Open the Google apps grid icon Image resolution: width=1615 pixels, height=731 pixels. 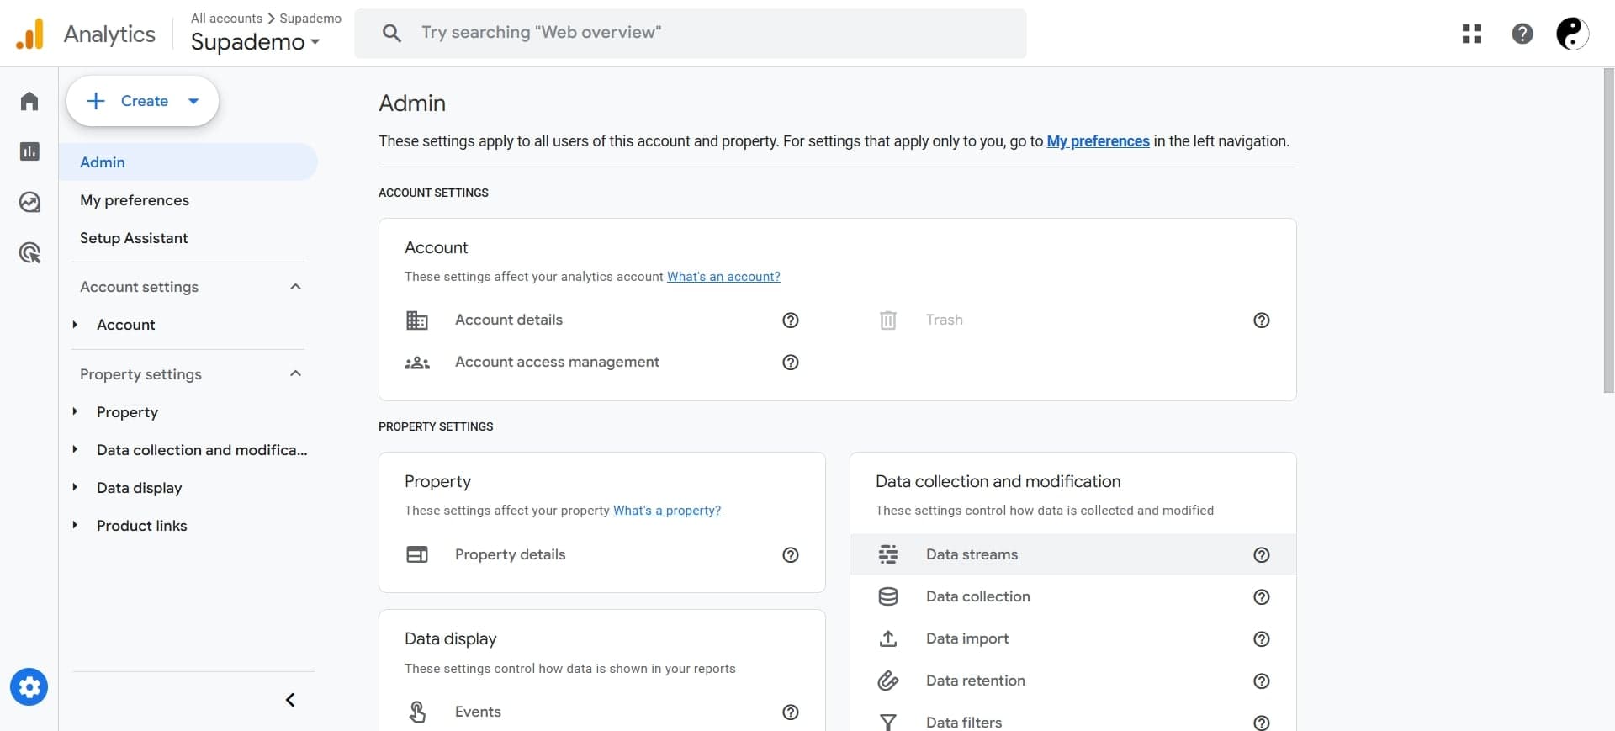[1471, 34]
